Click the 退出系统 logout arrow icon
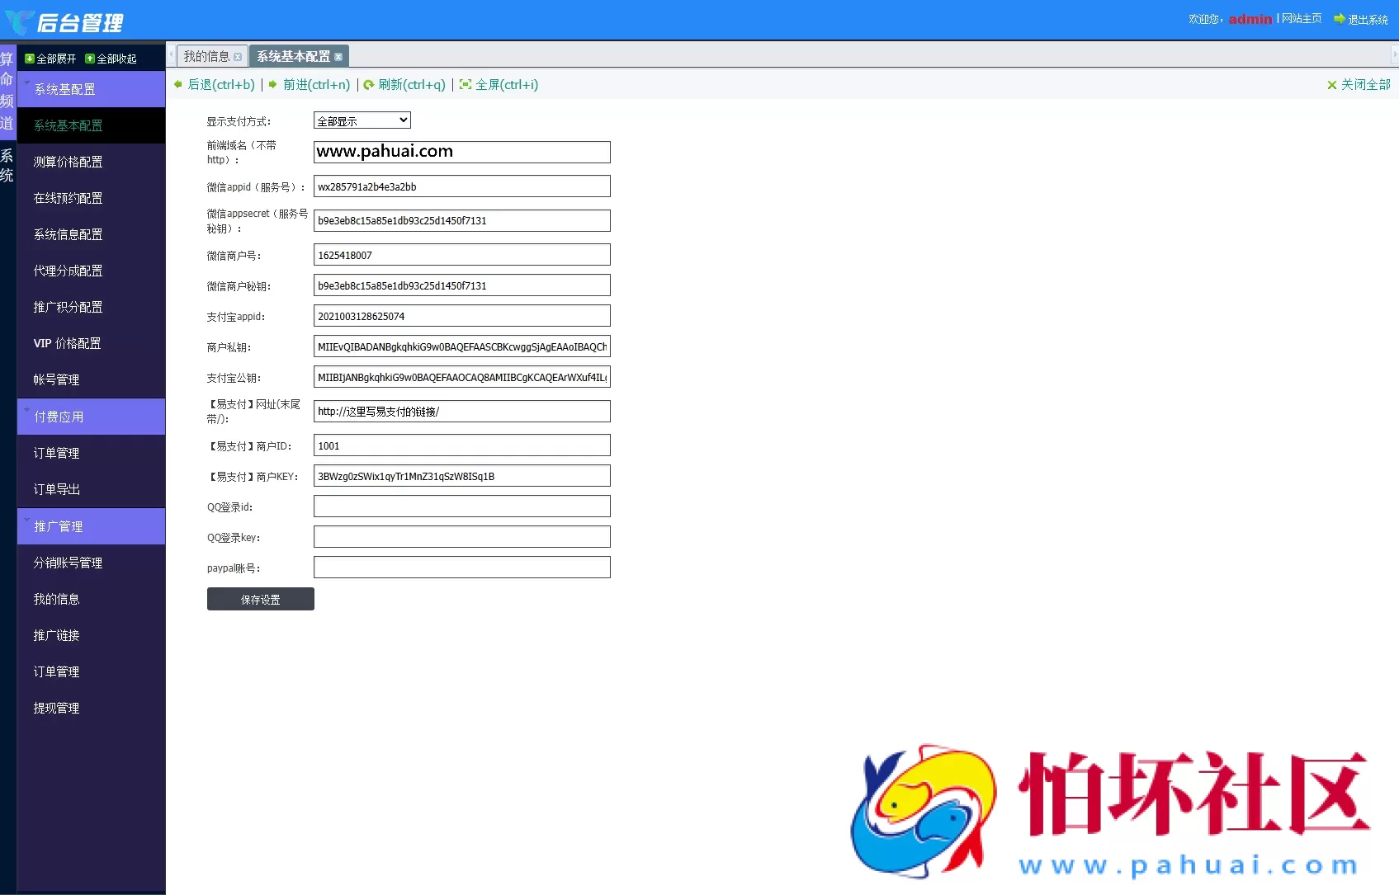This screenshot has width=1399, height=895. [x=1339, y=18]
